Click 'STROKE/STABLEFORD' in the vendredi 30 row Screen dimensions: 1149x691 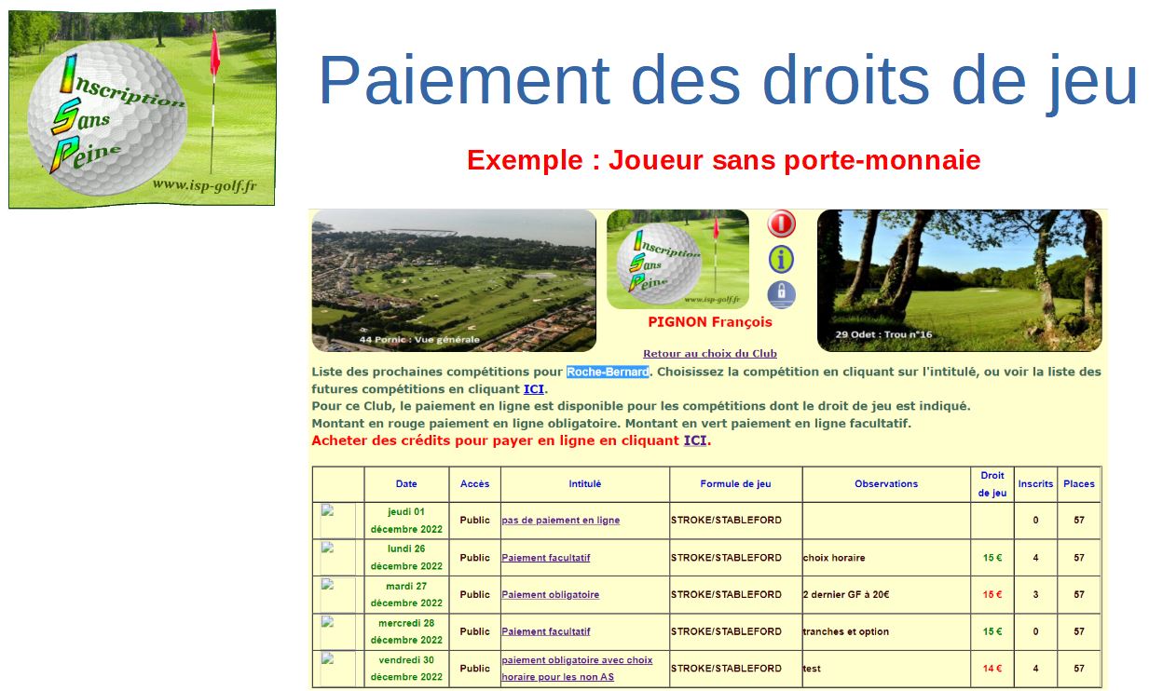726,669
